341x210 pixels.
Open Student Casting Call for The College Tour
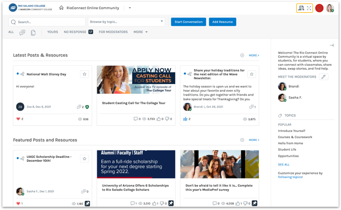[x=133, y=103]
